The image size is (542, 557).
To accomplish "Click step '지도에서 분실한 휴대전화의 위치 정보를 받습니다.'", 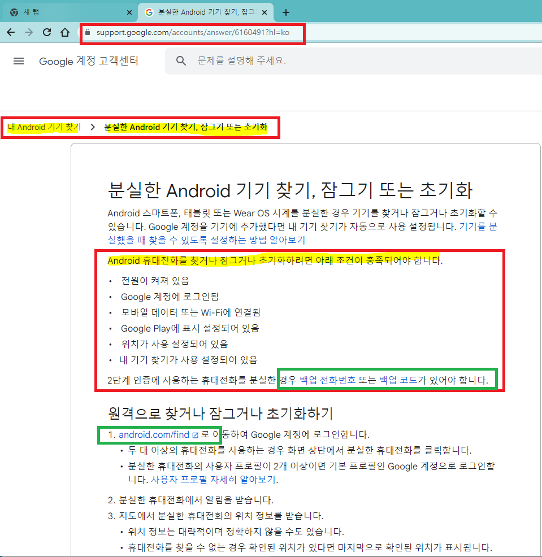I will click(x=221, y=516).
